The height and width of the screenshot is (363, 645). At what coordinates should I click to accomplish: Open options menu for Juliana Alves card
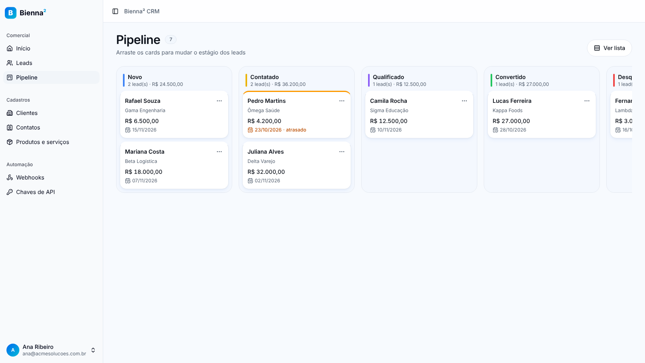[x=342, y=152]
